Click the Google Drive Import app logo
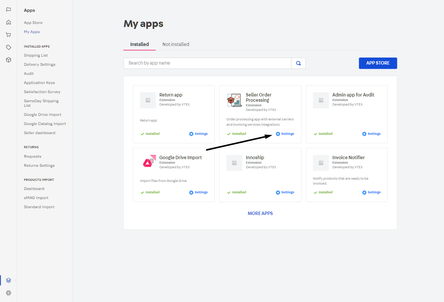The width and height of the screenshot is (444, 302). tap(148, 163)
